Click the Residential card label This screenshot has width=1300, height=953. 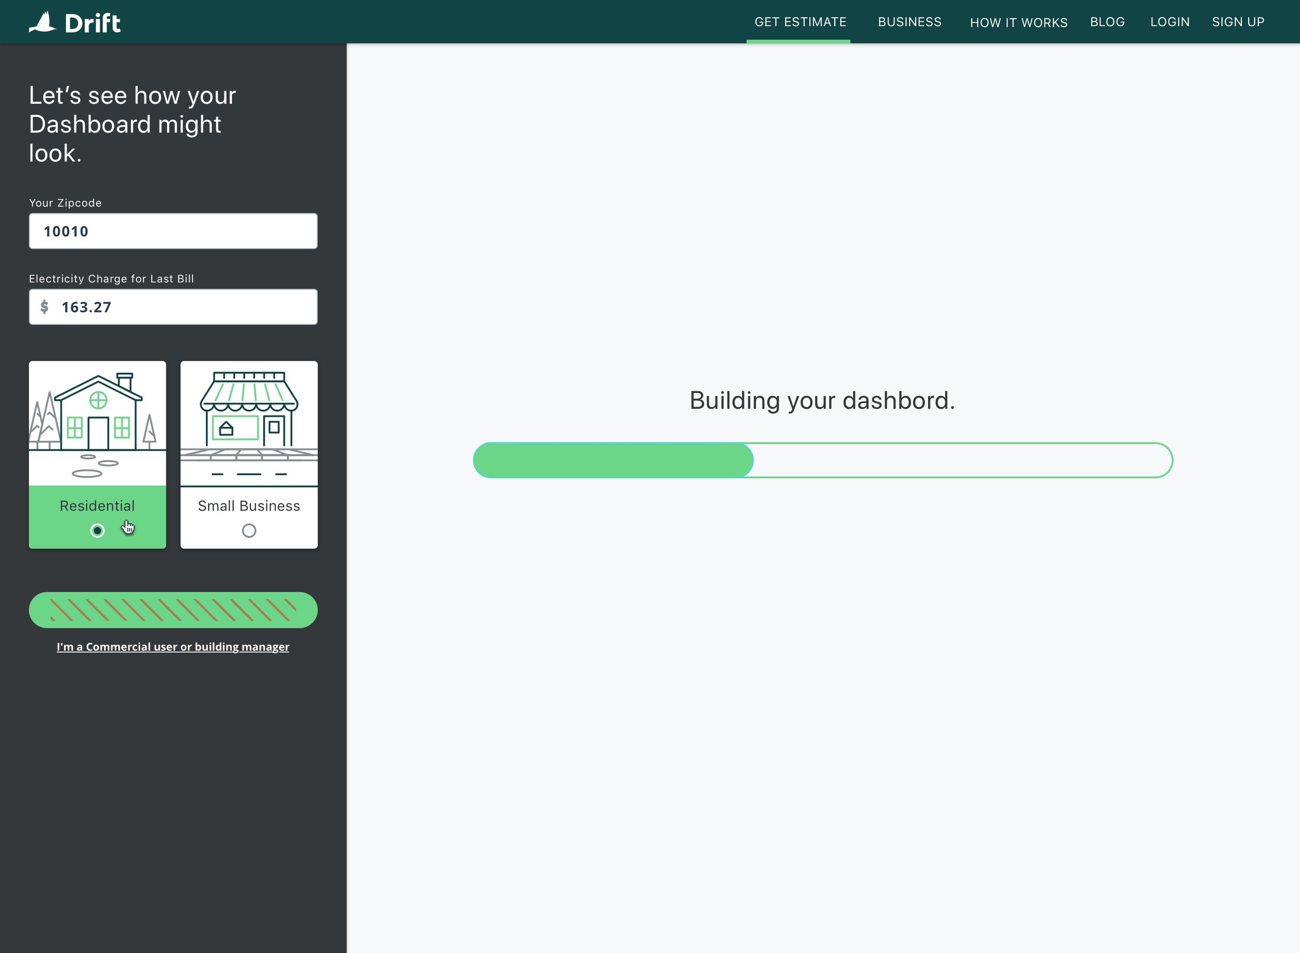point(98,506)
